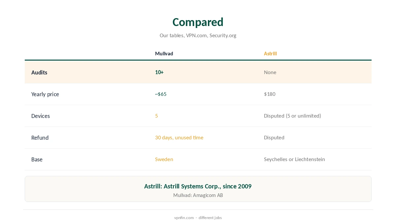Select the 'Audits' row label

[39, 72]
